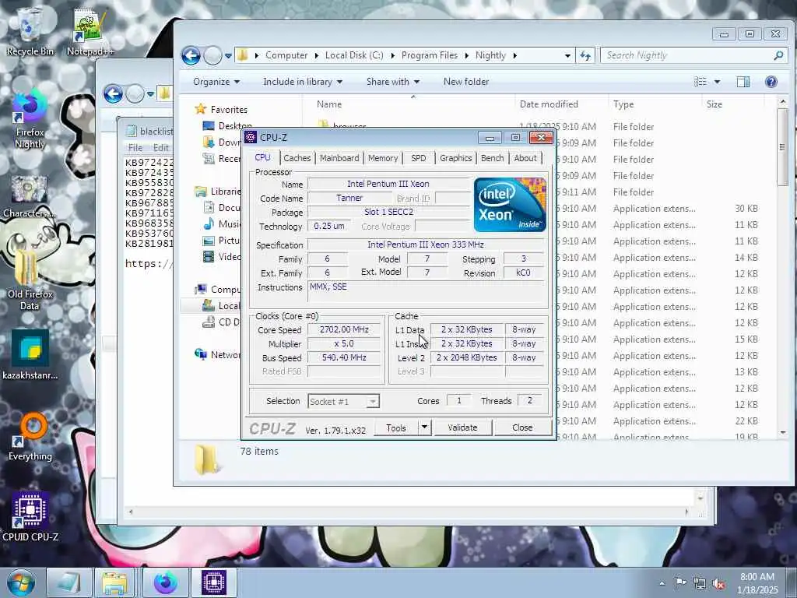Image resolution: width=797 pixels, height=598 pixels.
Task: Select the SPD tab
Action: pyautogui.click(x=418, y=158)
